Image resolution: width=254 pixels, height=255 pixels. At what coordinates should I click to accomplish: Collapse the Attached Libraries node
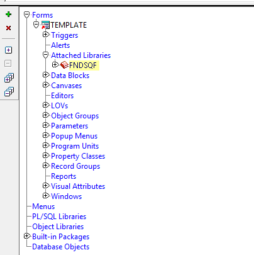tap(45, 55)
